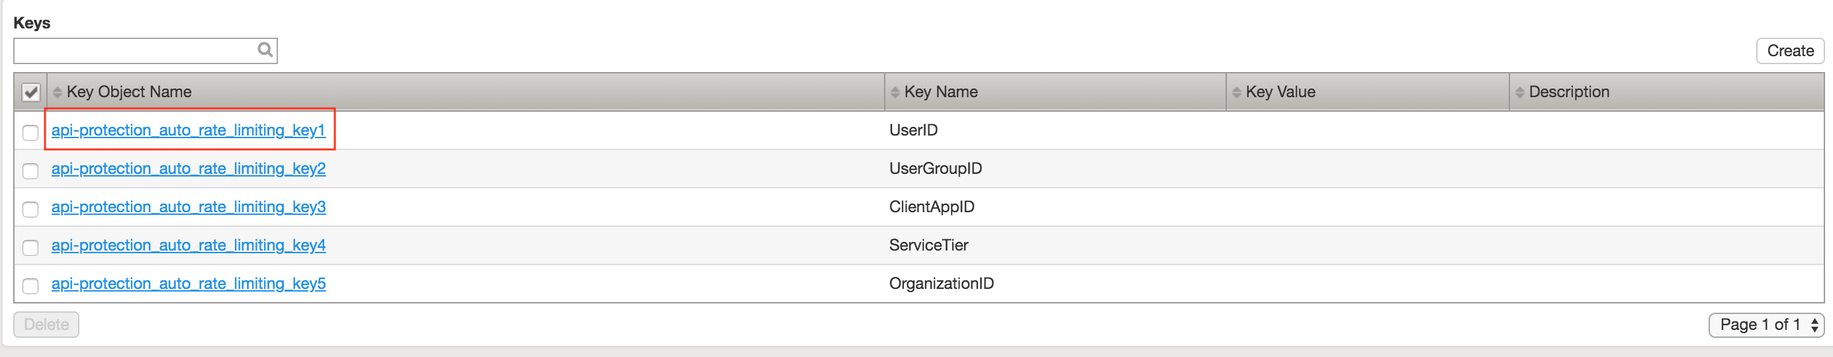Sort by Key Name arrows
The width and height of the screenshot is (1833, 357).
tap(895, 93)
